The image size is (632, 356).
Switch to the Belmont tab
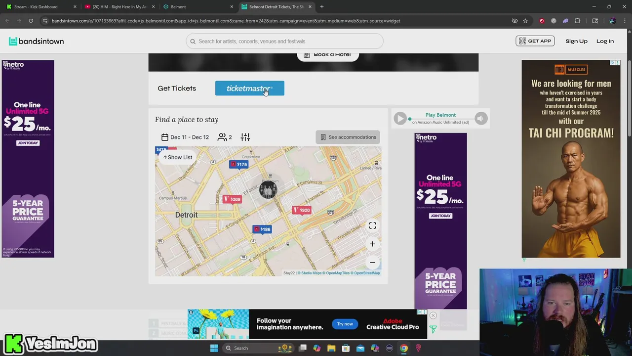coord(197,7)
